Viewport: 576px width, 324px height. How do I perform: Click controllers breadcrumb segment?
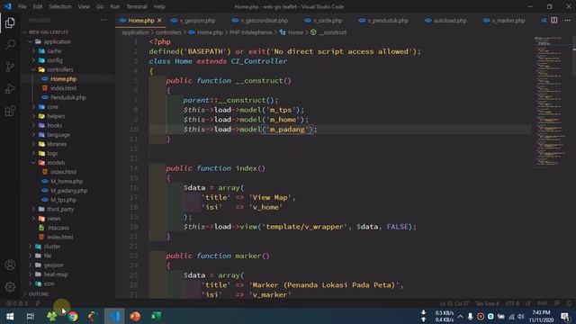click(168, 32)
